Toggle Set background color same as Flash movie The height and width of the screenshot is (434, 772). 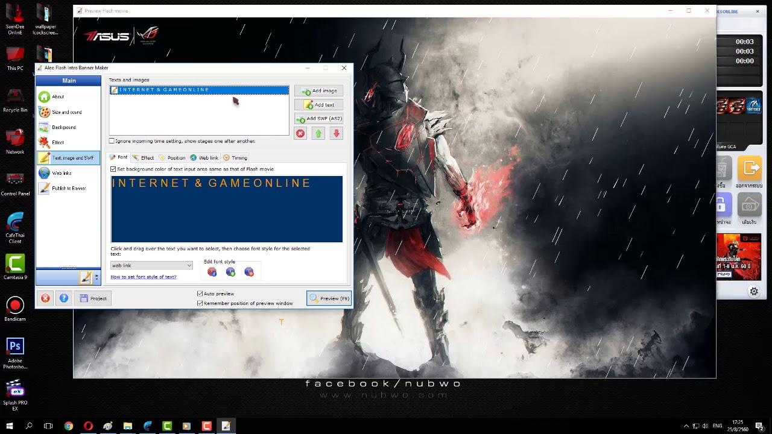click(113, 169)
